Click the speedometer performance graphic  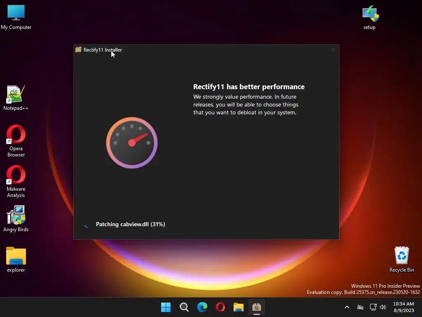tap(132, 142)
